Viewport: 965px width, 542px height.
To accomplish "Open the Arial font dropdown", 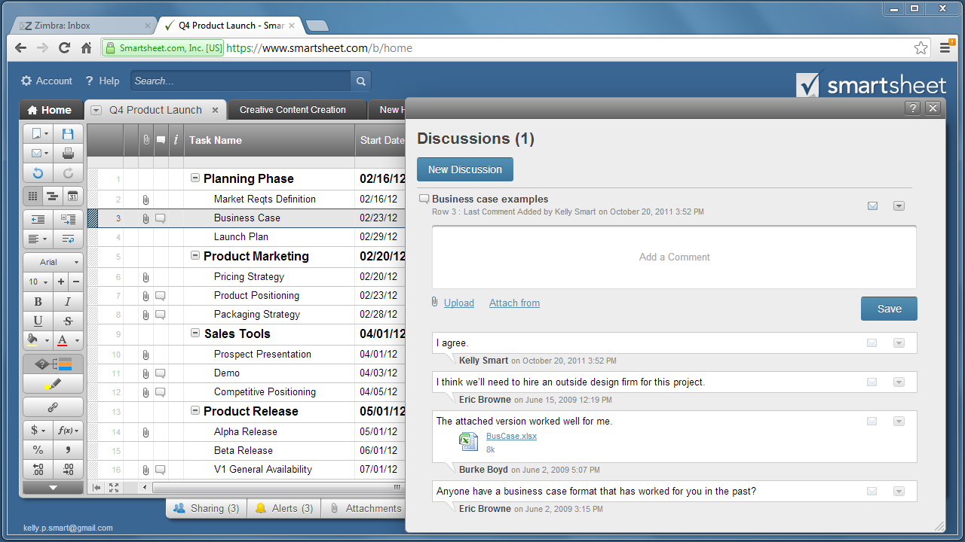I will click(x=53, y=262).
